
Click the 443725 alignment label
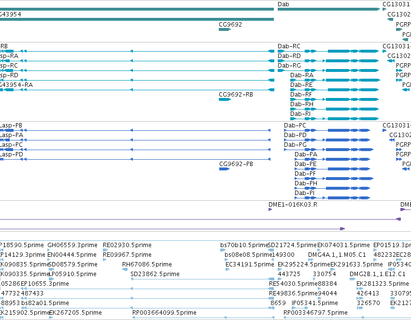[x=289, y=275]
